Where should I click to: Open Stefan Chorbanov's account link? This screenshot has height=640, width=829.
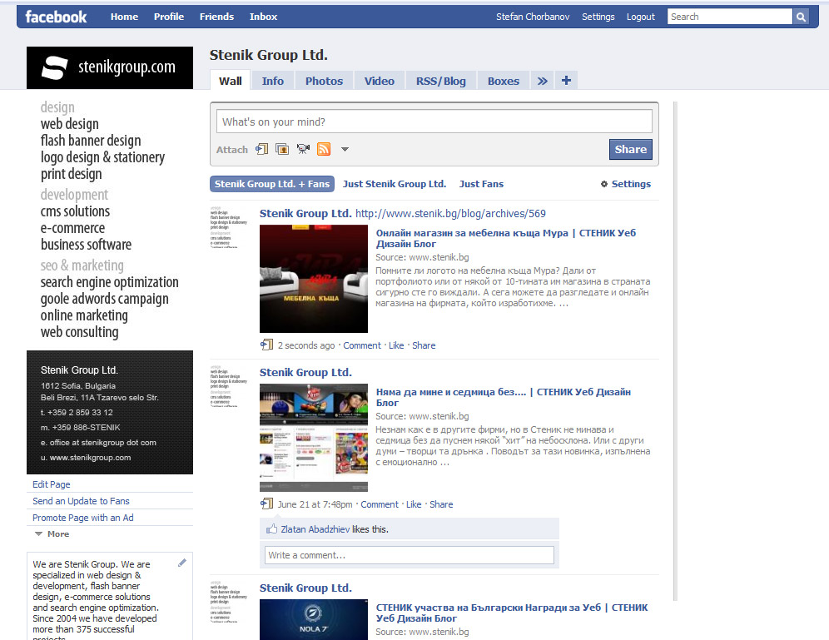533,17
